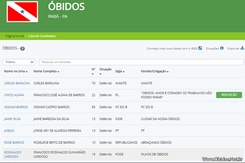Open Lista de Candidatos breadcrumb
245x163 pixels.
[x=42, y=36]
